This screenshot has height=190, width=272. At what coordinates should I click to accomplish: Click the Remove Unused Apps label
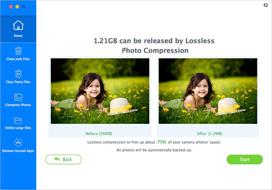click(x=18, y=151)
